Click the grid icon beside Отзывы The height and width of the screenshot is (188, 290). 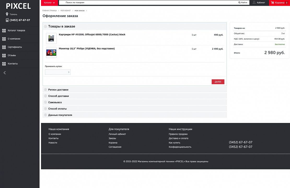pos(4,55)
